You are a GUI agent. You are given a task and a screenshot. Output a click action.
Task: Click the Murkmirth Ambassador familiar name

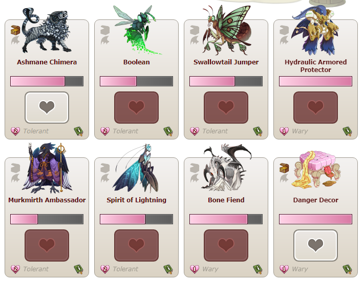pos(47,200)
